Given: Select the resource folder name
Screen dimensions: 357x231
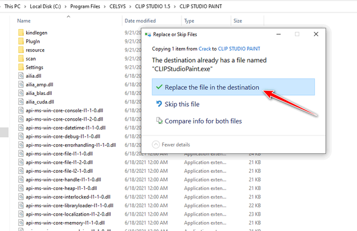Looking at the screenshot, I should pyautogui.click(x=35, y=50).
